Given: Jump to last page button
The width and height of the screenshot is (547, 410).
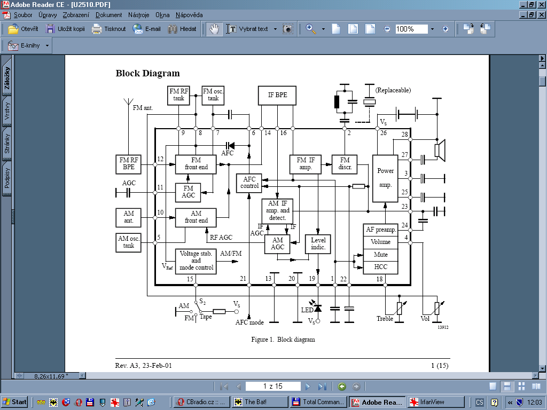Looking at the screenshot, I should [x=322, y=387].
